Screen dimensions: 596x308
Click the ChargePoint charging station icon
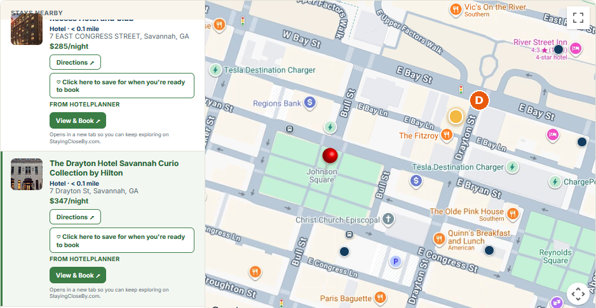[x=555, y=182]
